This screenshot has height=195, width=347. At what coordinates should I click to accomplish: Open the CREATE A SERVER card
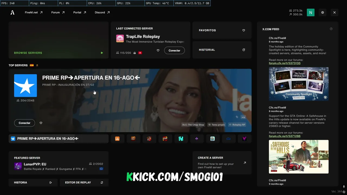coord(222,163)
